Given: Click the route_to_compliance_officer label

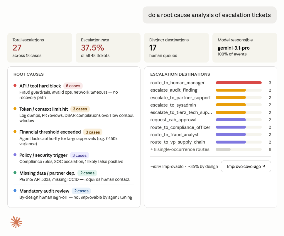Looking at the screenshot, I should pos(180,127).
